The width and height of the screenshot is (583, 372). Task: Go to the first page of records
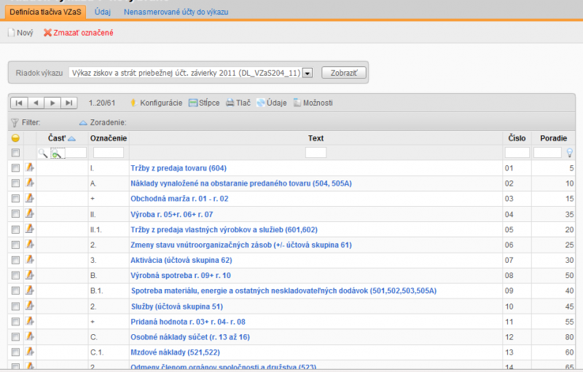pyautogui.click(x=19, y=103)
